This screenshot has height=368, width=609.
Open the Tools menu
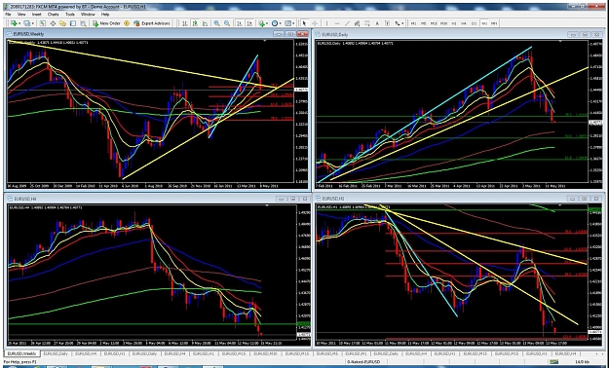click(x=70, y=14)
